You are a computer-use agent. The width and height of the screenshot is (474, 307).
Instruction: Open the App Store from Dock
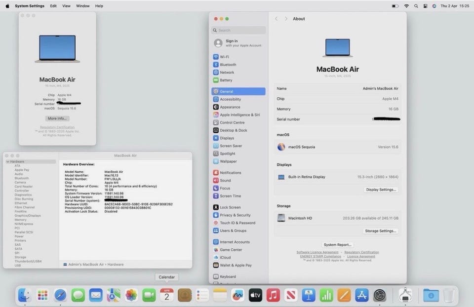point(362,295)
